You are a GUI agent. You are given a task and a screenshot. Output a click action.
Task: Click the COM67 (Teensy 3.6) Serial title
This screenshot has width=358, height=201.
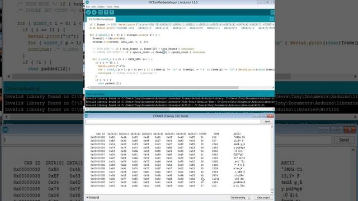point(170,116)
